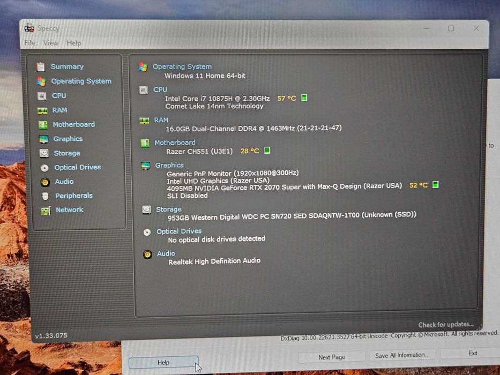Screen dimensions: 500x375
Task: Click the 28 °C motherboard temperature value
Action: click(250, 151)
